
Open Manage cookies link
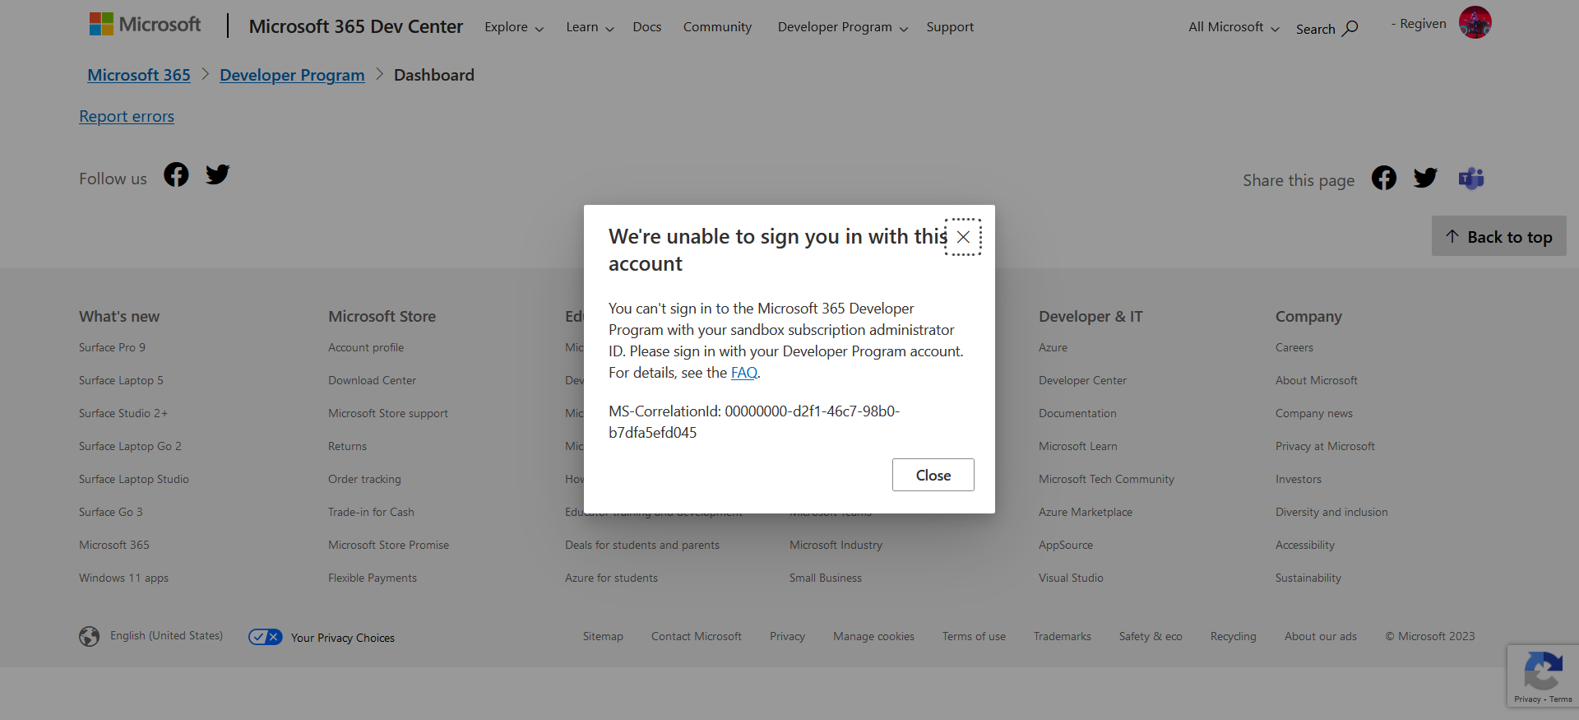873,636
